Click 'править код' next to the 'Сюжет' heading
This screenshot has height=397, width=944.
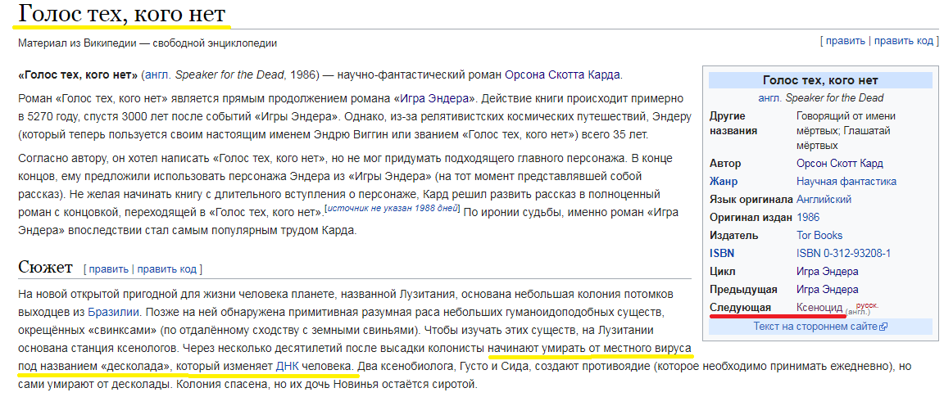pyautogui.click(x=167, y=268)
